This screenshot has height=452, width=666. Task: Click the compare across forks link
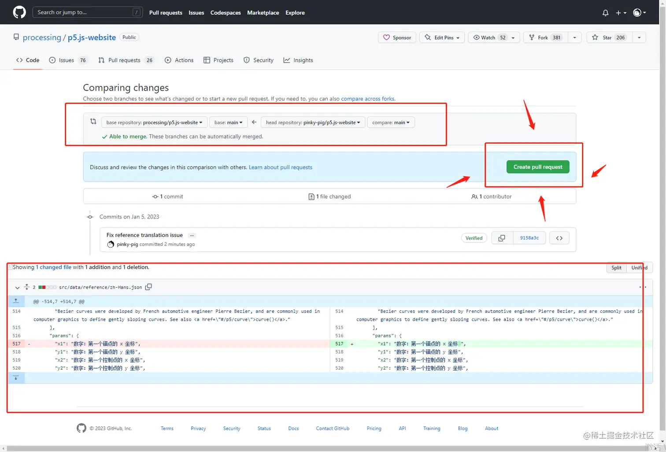click(368, 99)
